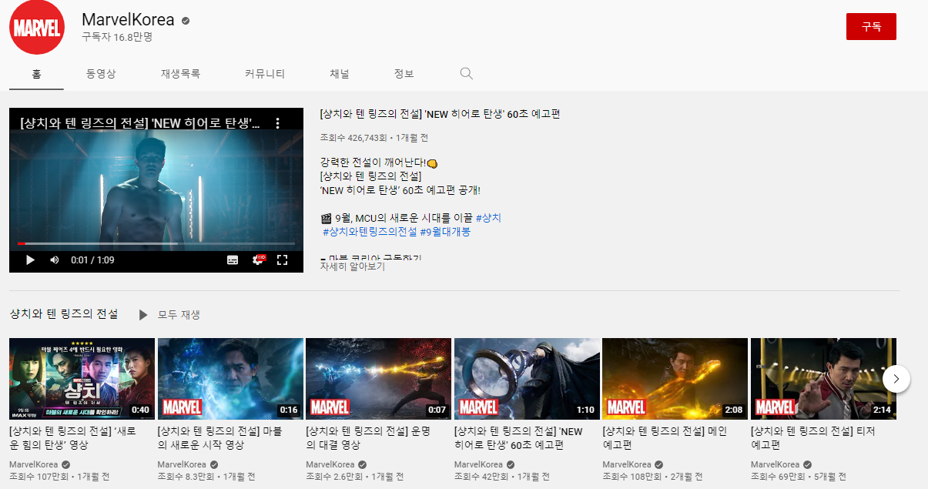Open the 2:14 티저 예고편 thumbnail
The width and height of the screenshot is (928, 489).
(824, 379)
